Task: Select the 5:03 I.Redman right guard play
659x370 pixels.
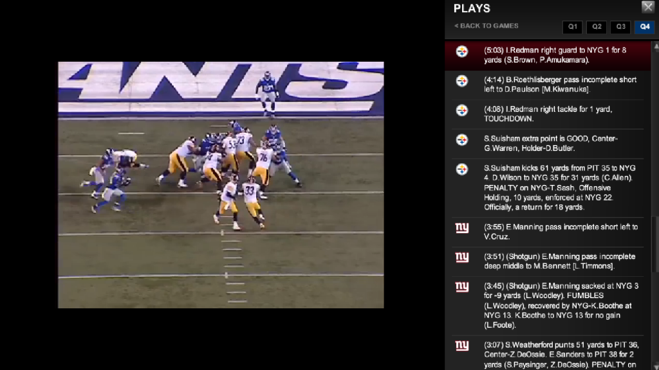Action: (548, 55)
